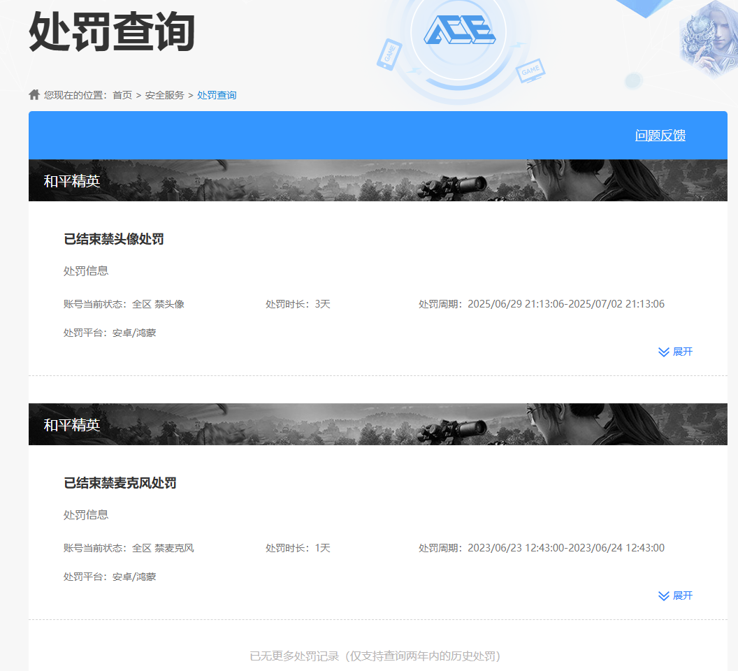Open 安全服务 in the breadcrumb
Viewport: 738px width, 671px height.
(x=165, y=95)
